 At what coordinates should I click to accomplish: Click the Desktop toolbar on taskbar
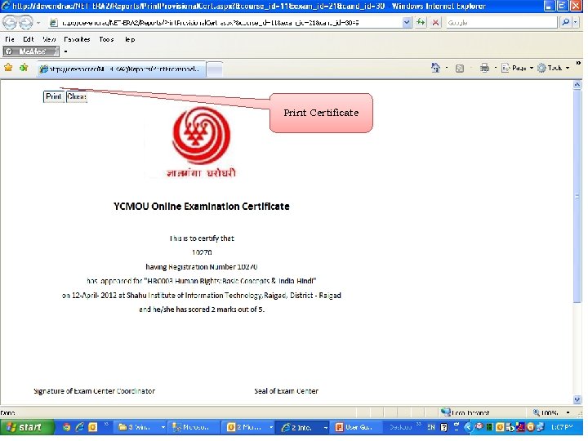(x=400, y=427)
